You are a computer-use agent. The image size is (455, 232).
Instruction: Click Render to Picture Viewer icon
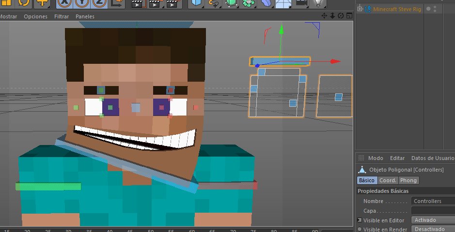pos(157,3)
